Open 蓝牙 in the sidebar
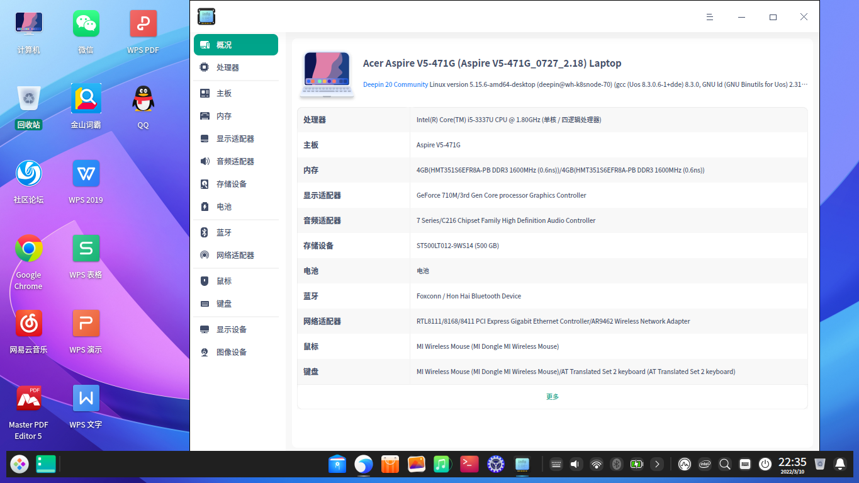The width and height of the screenshot is (859, 483). 236,232
